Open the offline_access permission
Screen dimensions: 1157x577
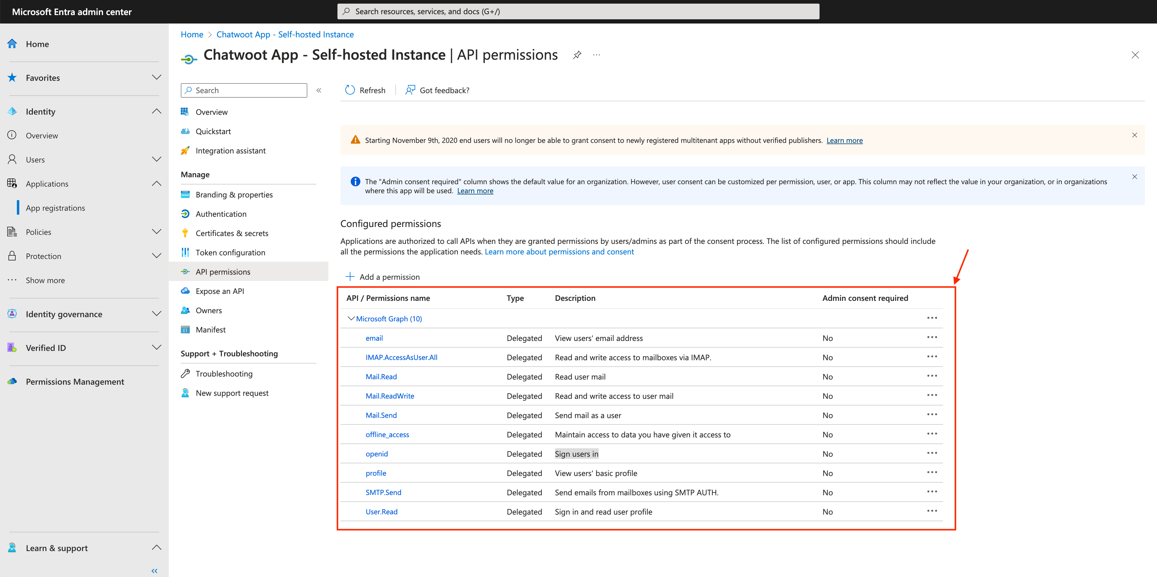[x=387, y=434]
